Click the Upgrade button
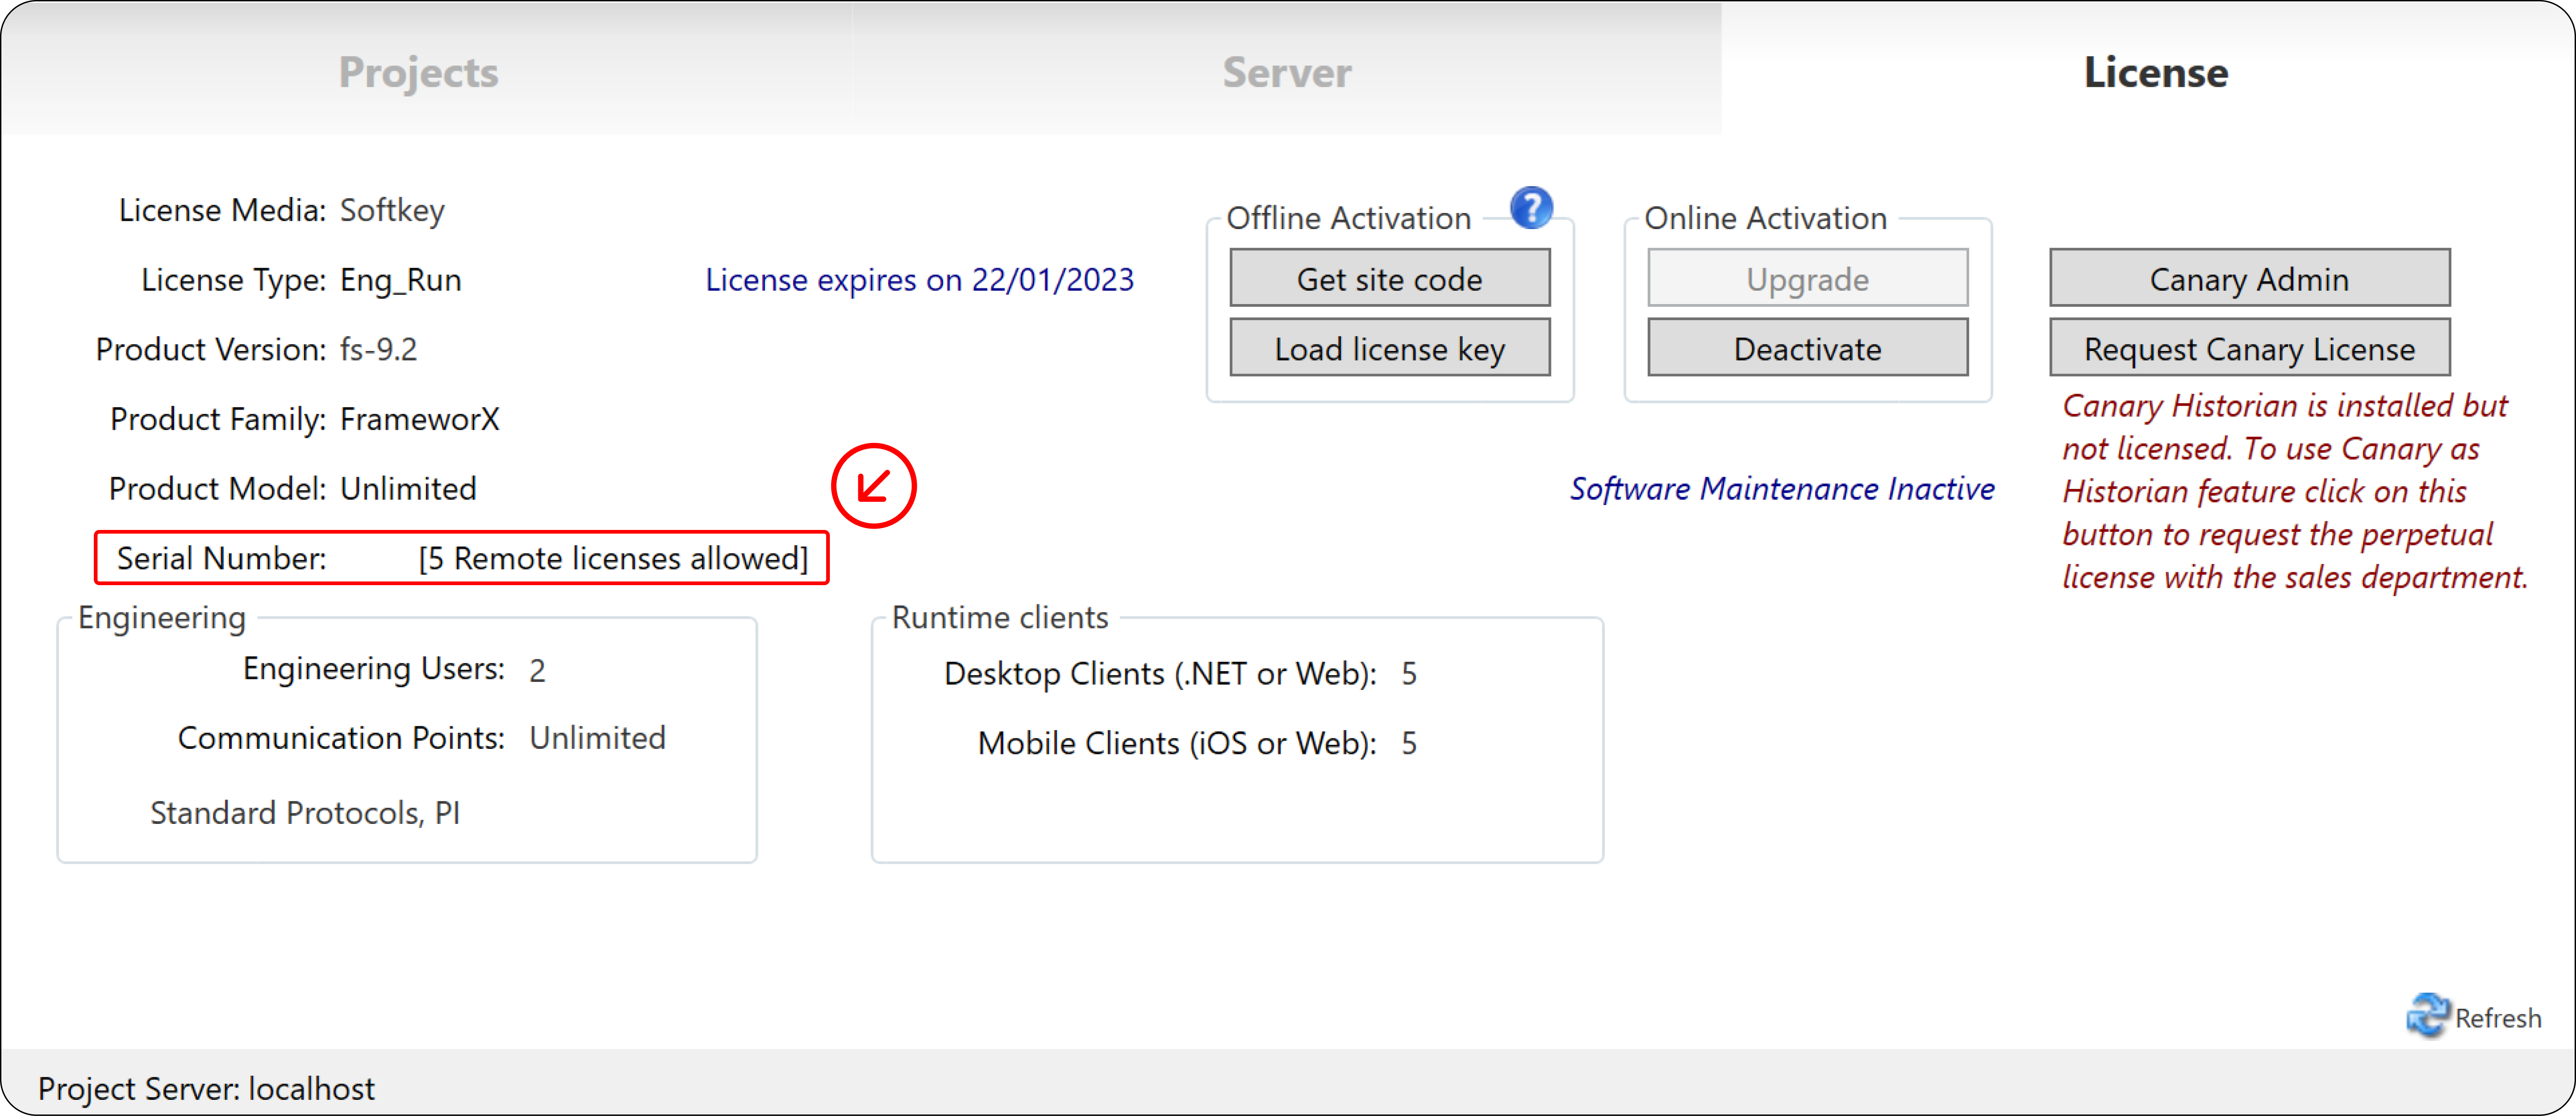This screenshot has width=2576, height=1116. [1808, 278]
